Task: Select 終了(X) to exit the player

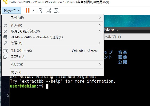Action: point(53,72)
